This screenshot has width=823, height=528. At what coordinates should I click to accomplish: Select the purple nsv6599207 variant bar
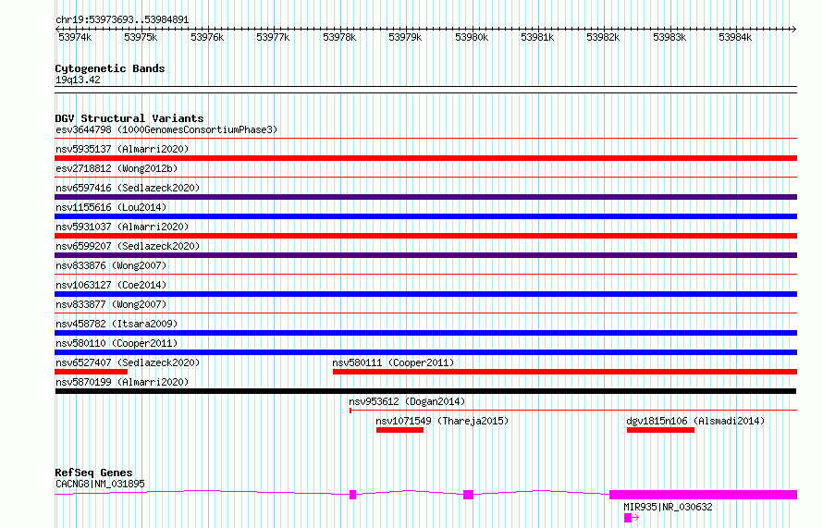425,255
